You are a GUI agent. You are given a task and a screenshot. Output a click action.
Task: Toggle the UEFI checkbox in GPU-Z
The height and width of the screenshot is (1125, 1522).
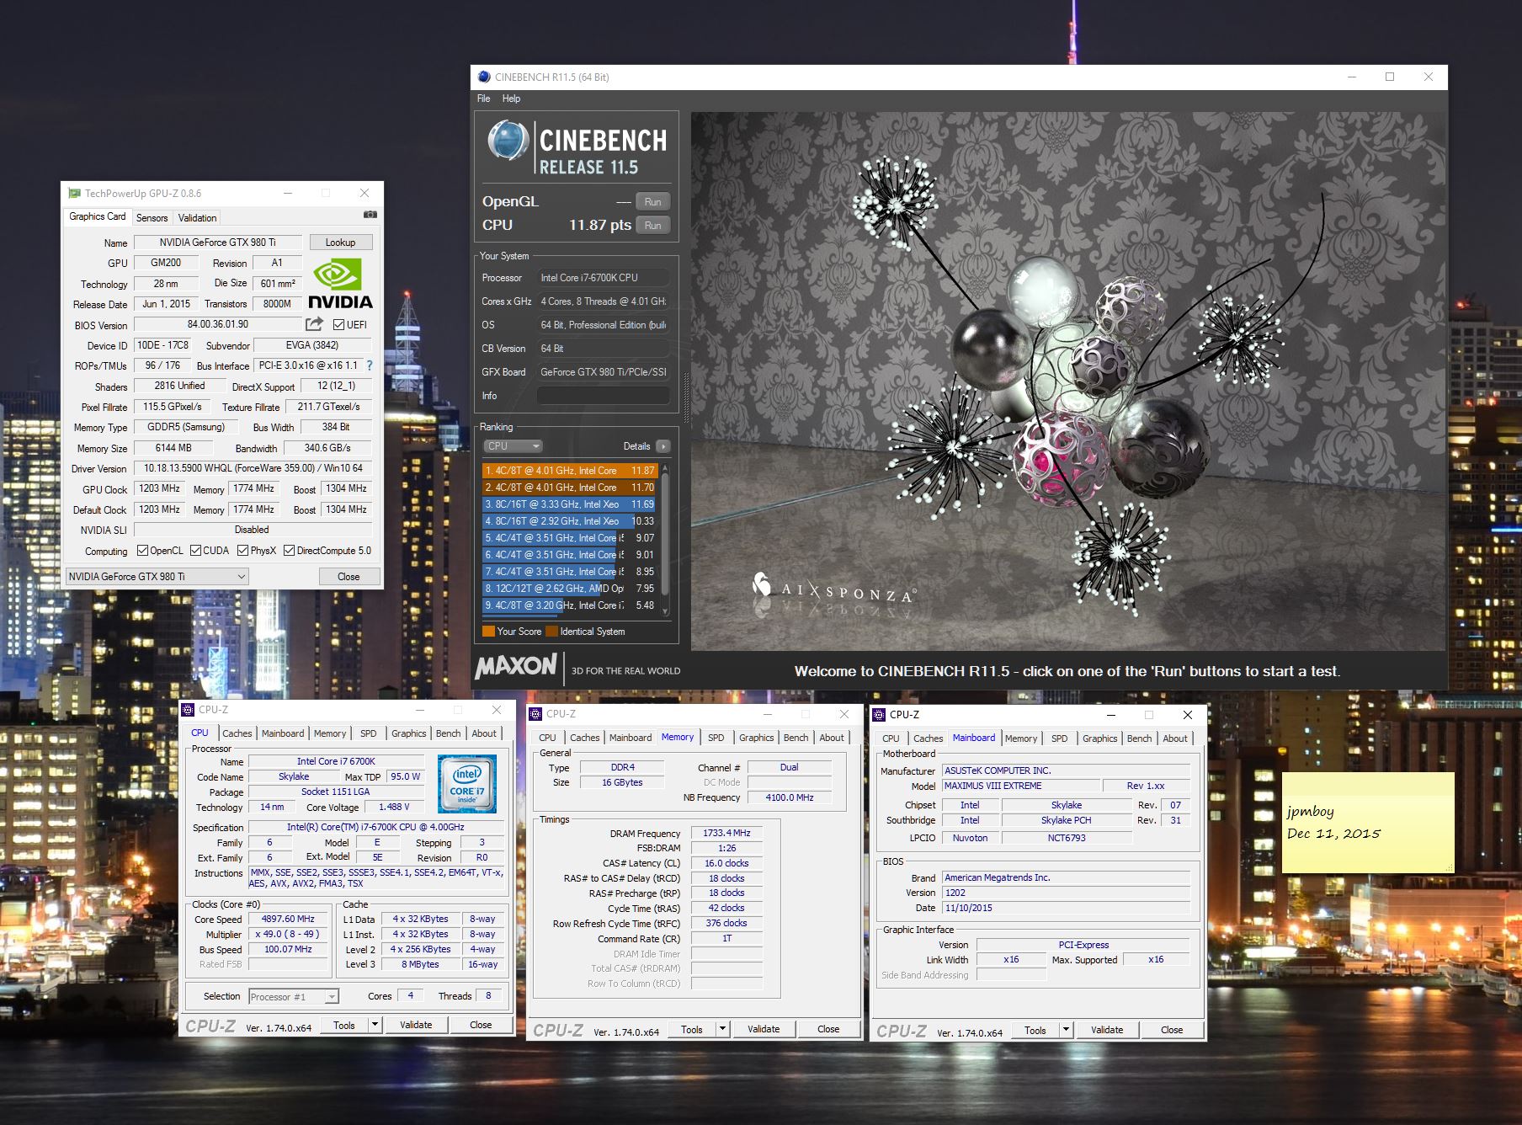pos(338,325)
